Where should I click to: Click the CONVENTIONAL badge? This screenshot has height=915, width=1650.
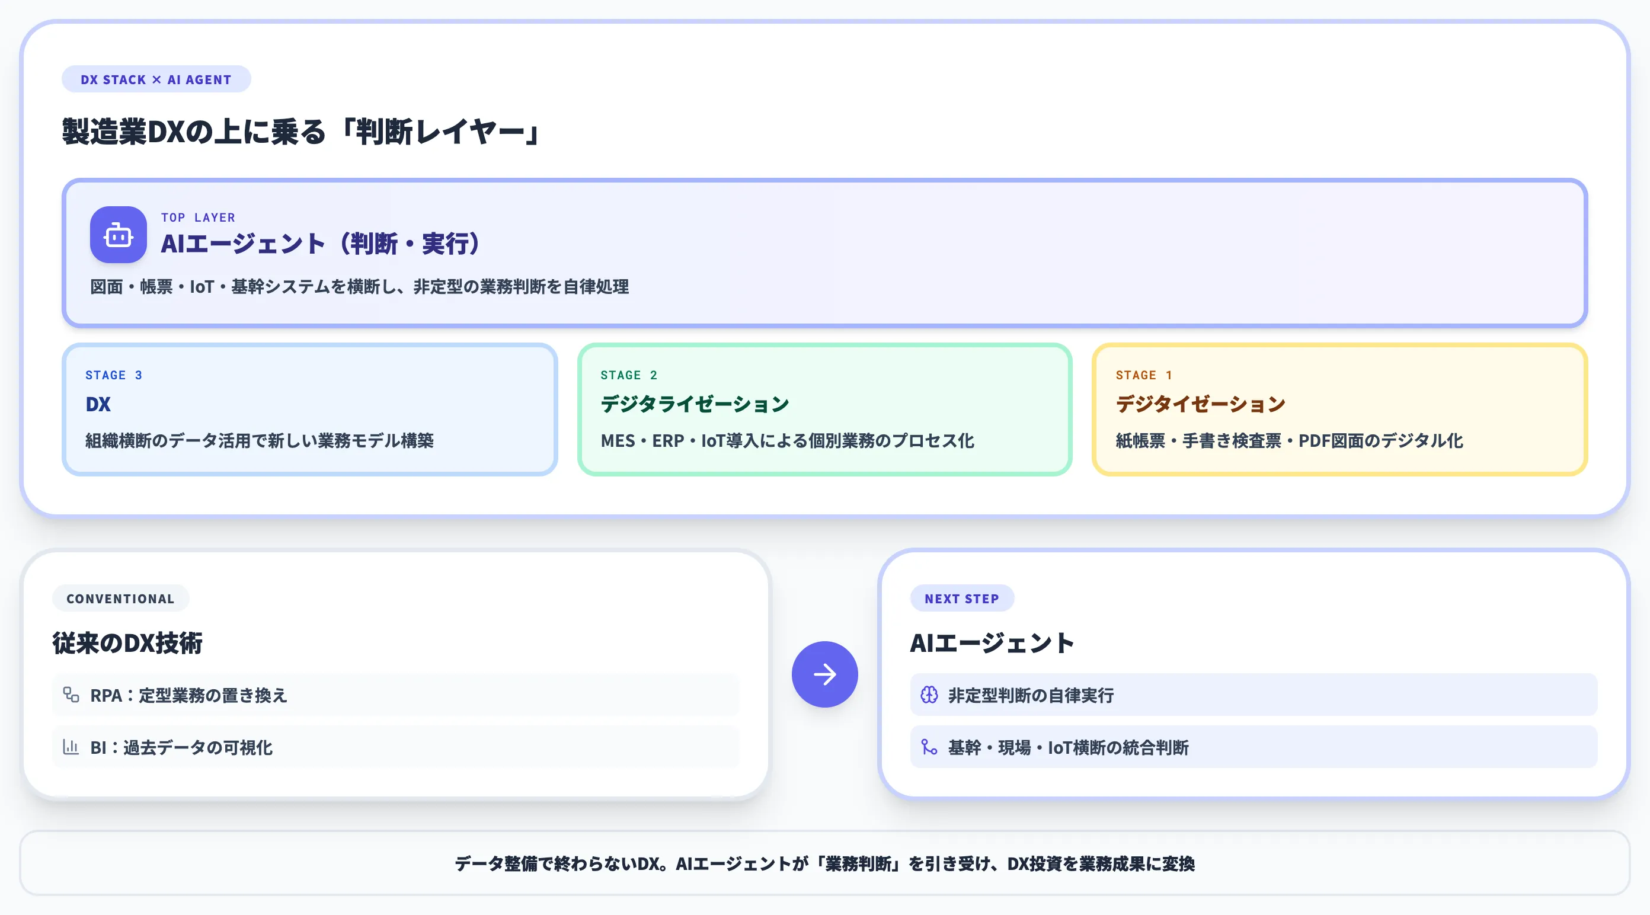click(120, 598)
